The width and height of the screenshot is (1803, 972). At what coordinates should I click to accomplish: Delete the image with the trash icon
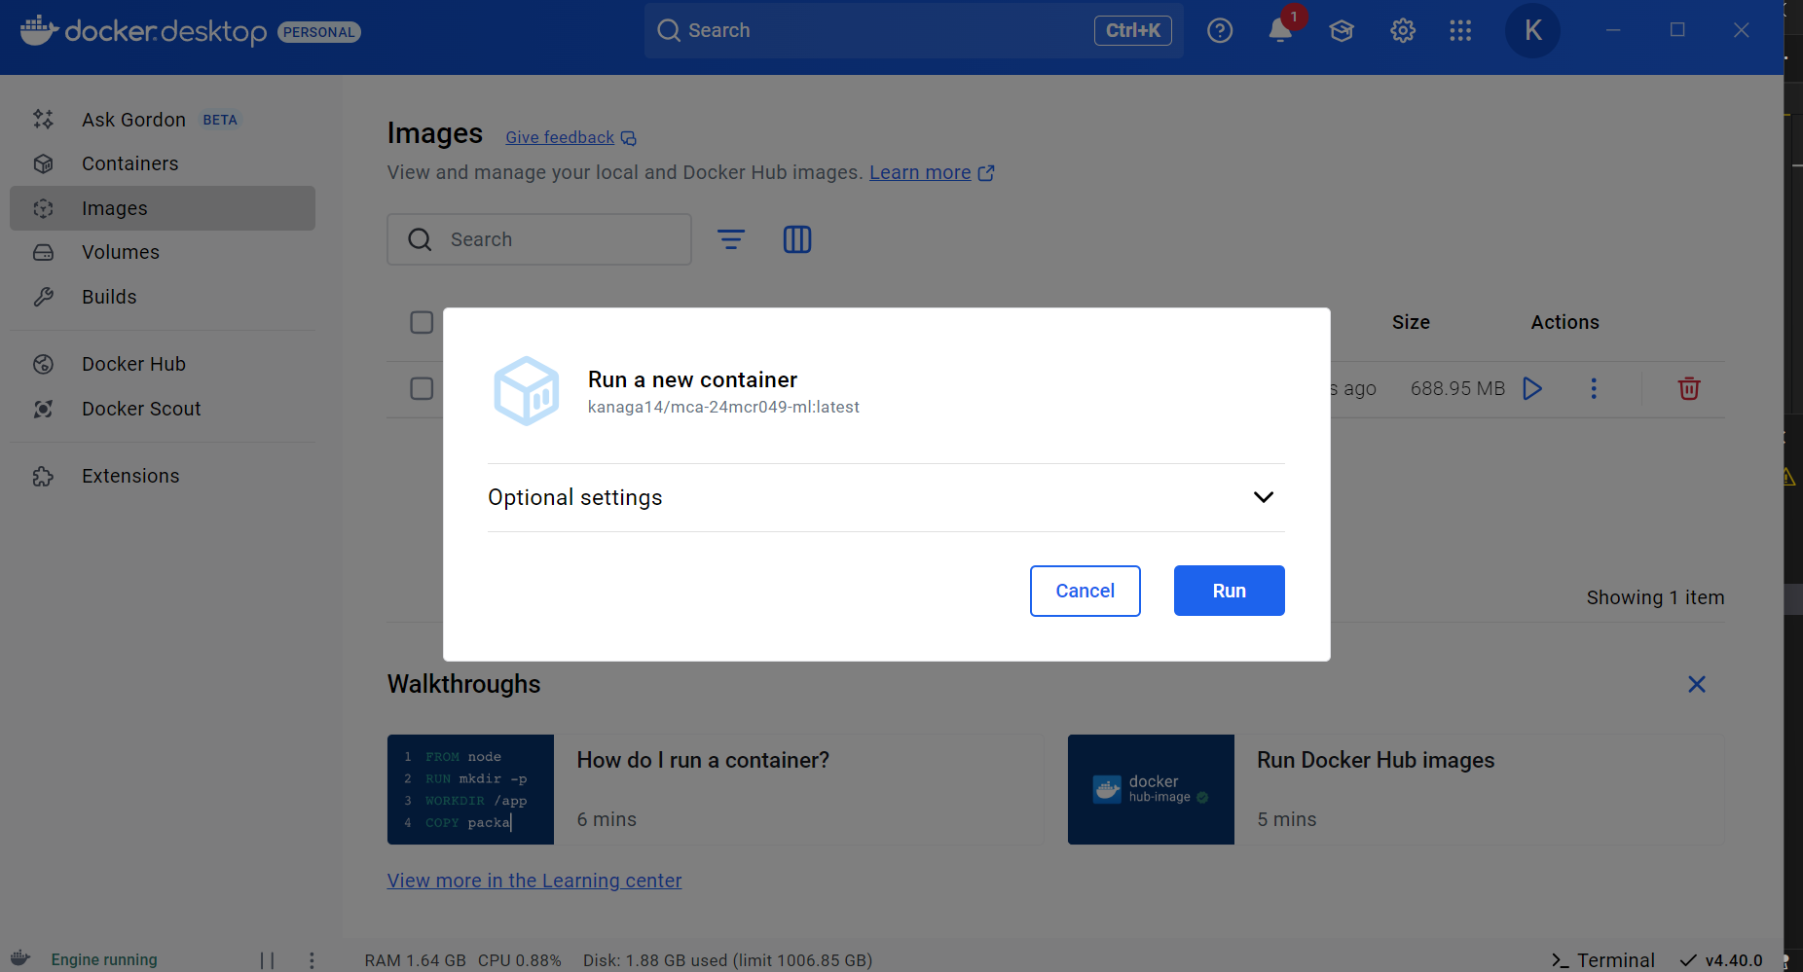1689,388
